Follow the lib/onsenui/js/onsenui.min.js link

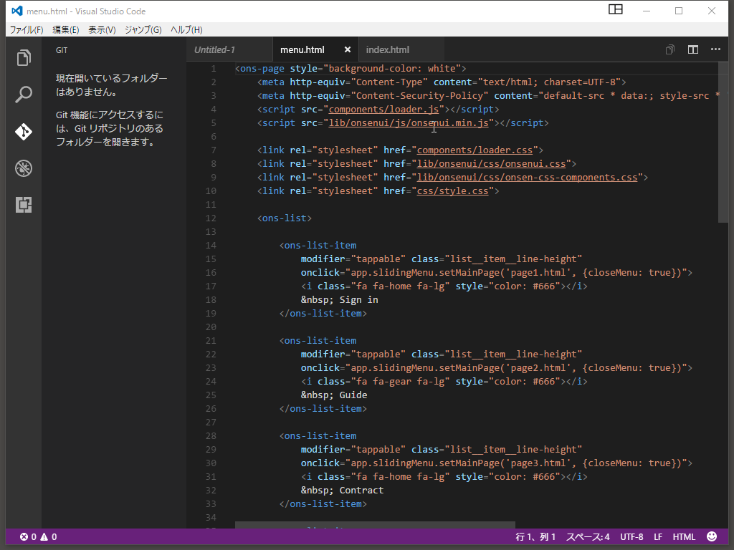tap(409, 123)
